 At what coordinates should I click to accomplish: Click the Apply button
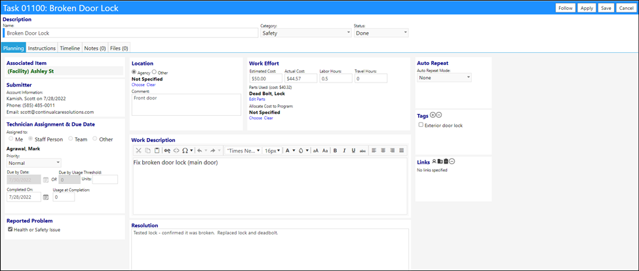pos(587,8)
